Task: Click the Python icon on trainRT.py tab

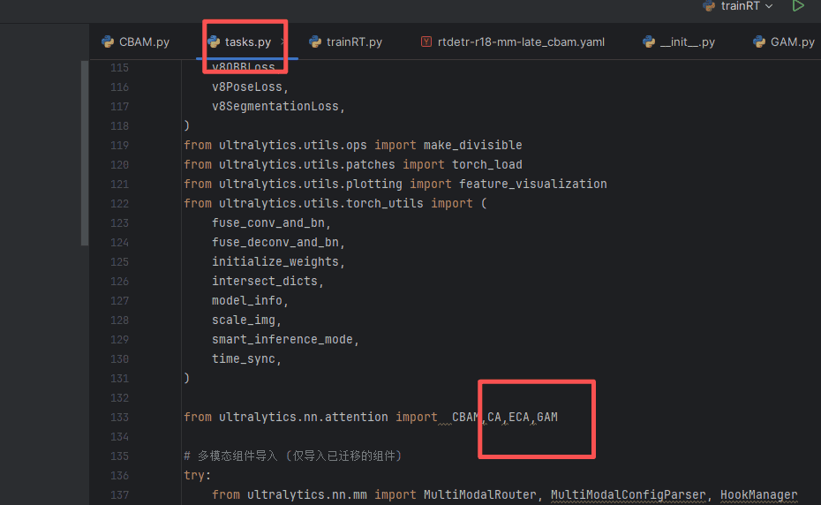Action: pyautogui.click(x=315, y=41)
